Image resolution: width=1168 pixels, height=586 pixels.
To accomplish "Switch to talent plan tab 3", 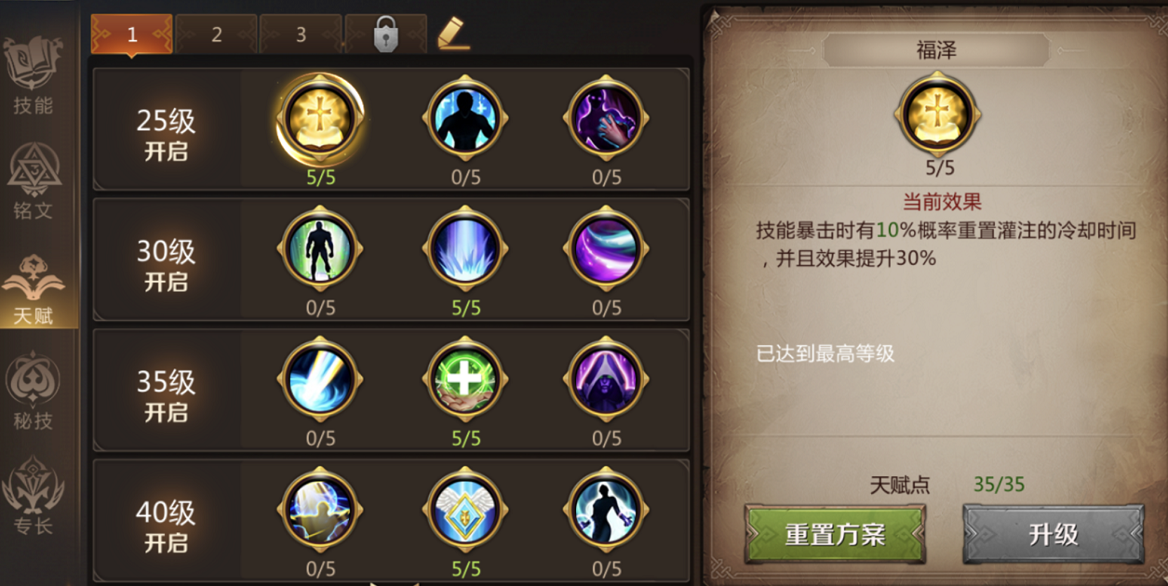I will [x=301, y=34].
